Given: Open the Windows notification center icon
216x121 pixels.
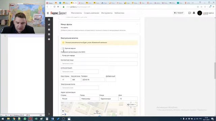Looking at the screenshot, I should pos(213,119).
